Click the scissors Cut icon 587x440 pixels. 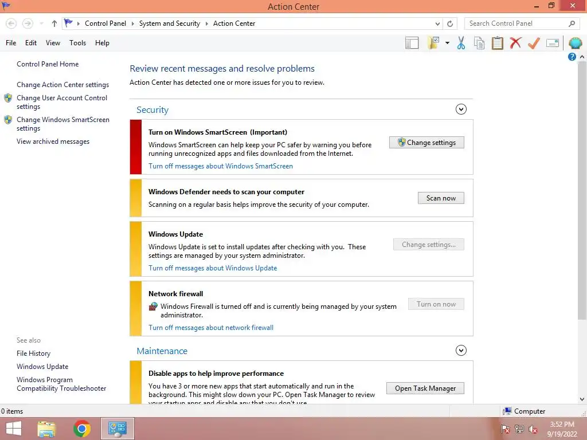[461, 43]
